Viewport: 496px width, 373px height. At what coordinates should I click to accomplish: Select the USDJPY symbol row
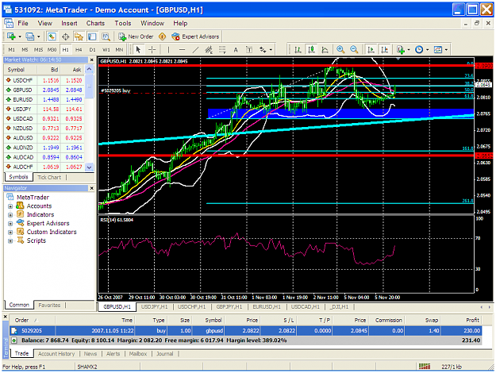coord(44,110)
